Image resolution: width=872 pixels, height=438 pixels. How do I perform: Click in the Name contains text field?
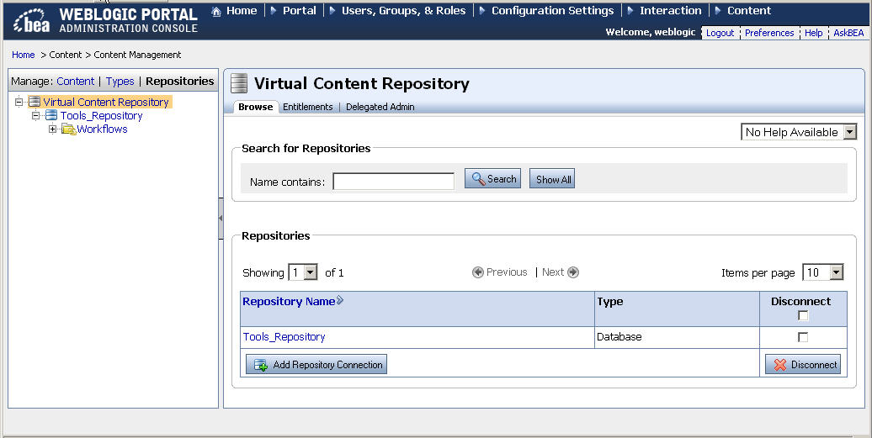pos(393,181)
